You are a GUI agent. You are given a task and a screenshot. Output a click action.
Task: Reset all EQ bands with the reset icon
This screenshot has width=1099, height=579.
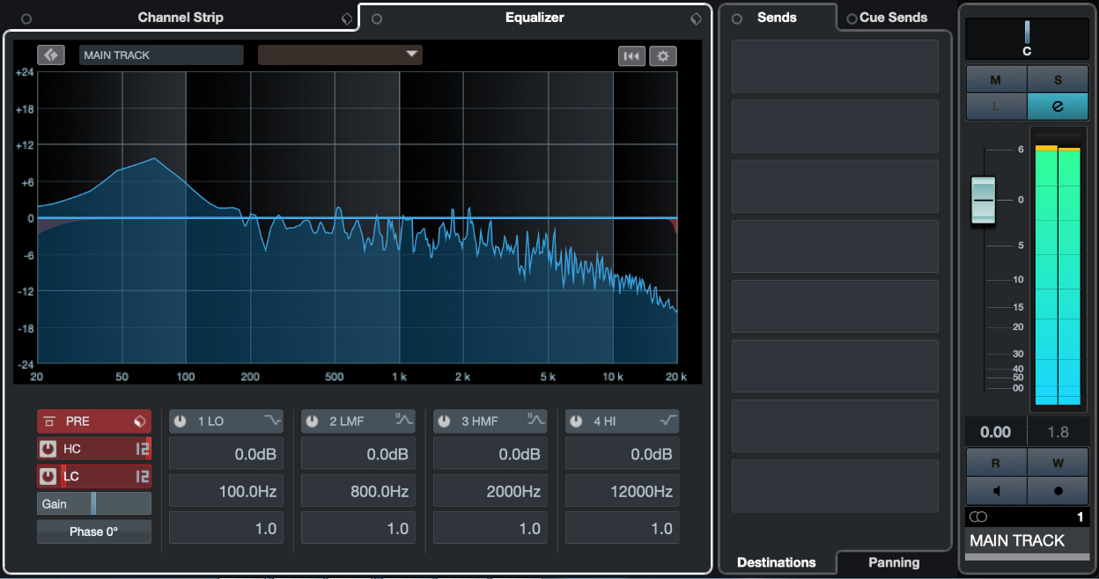click(x=631, y=55)
